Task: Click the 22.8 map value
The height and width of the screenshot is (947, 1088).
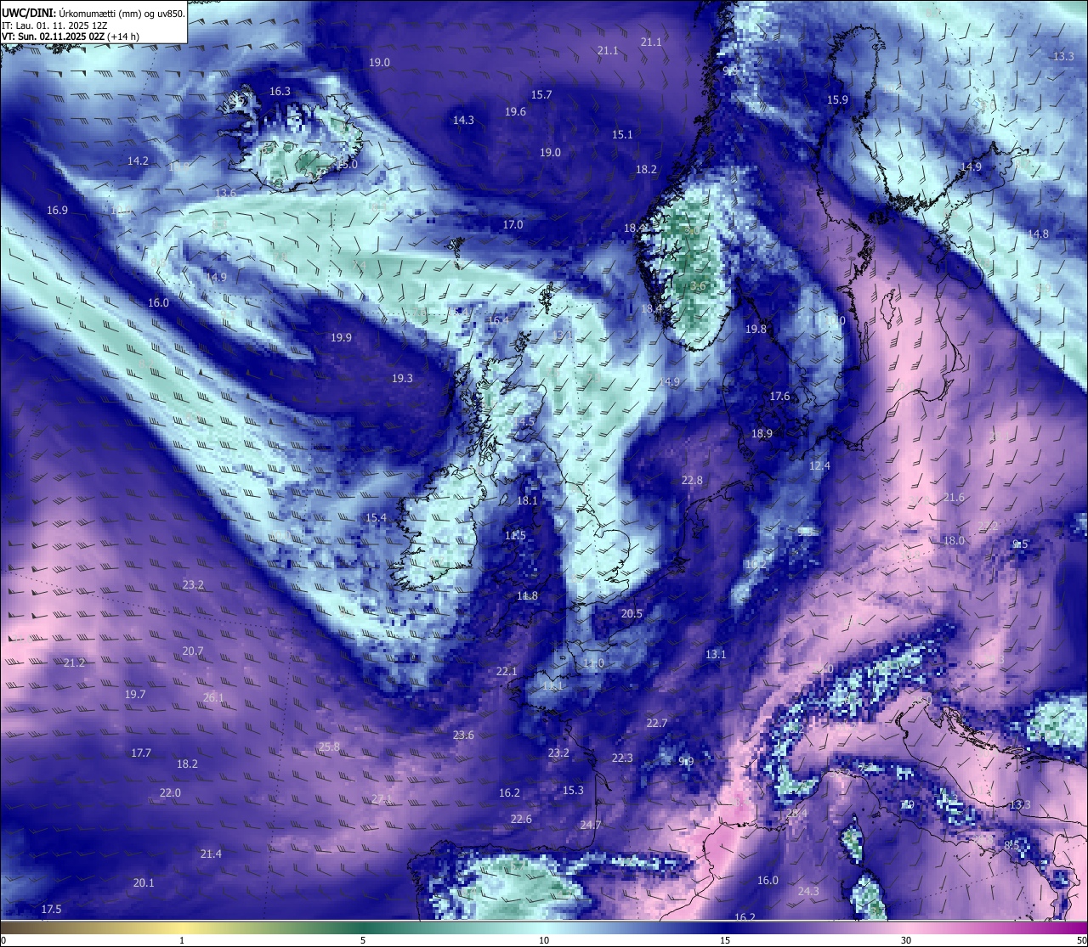Action: pos(692,481)
